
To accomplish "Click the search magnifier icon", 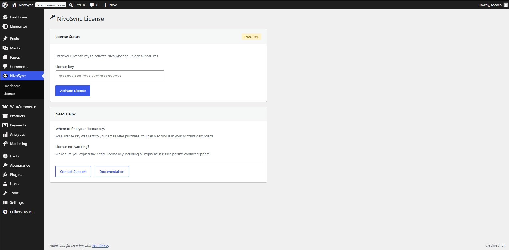I will [x=71, y=5].
